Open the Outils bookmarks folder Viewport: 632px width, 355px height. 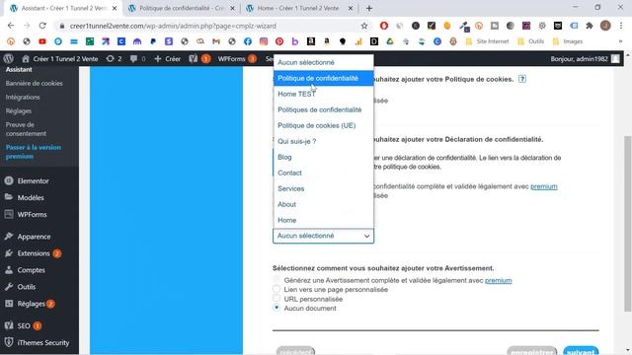click(x=531, y=41)
